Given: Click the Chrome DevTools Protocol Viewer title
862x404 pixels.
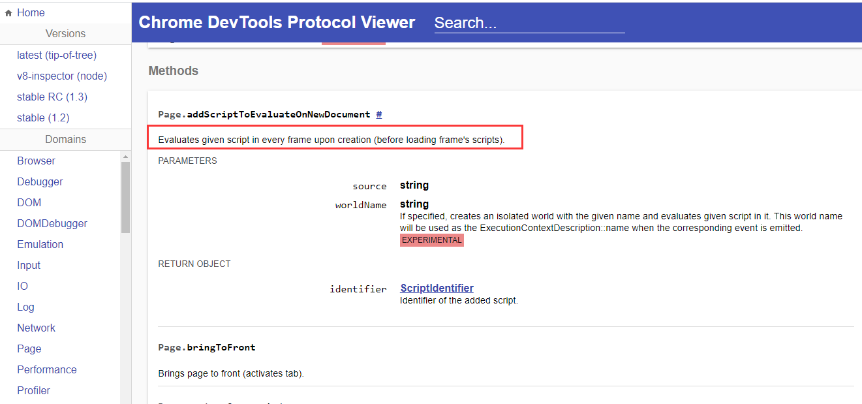Looking at the screenshot, I should coord(277,23).
